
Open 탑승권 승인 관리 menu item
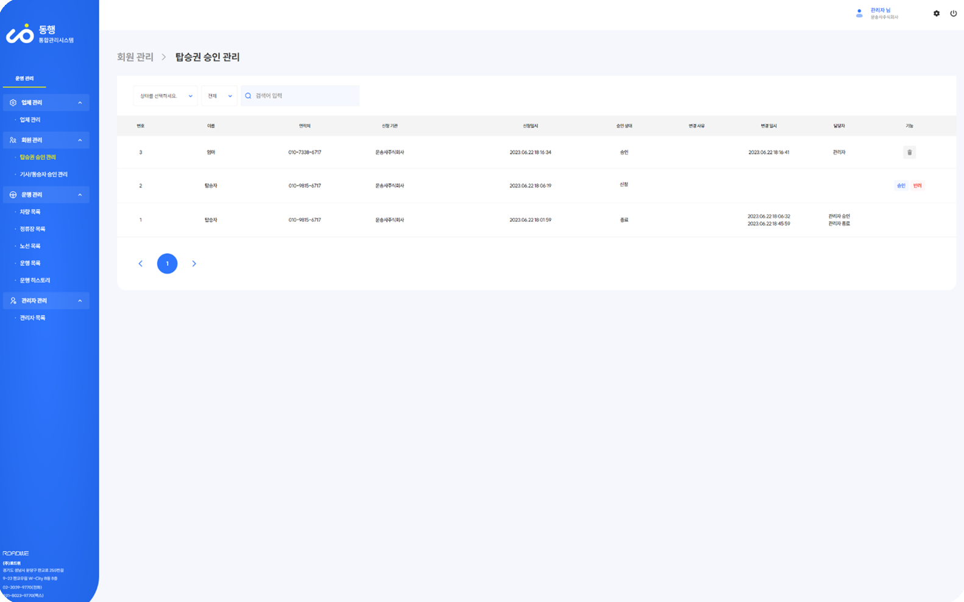click(38, 157)
